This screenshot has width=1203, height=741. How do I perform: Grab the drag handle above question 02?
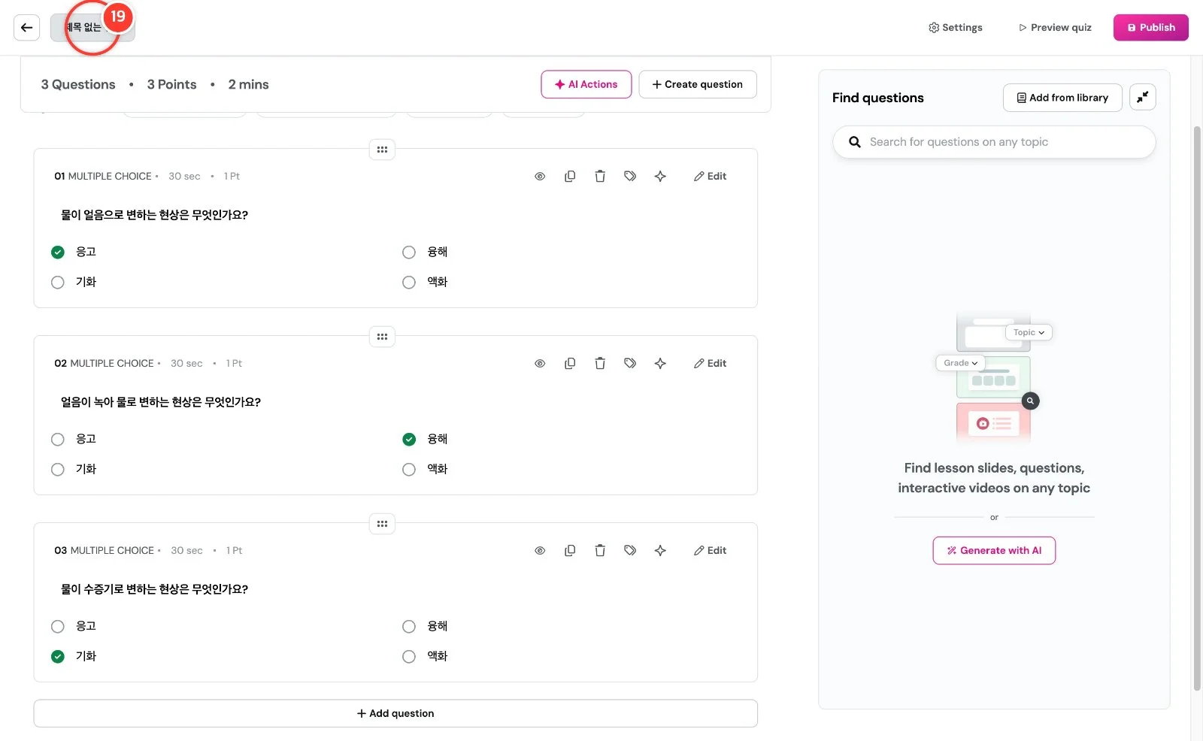pos(382,337)
